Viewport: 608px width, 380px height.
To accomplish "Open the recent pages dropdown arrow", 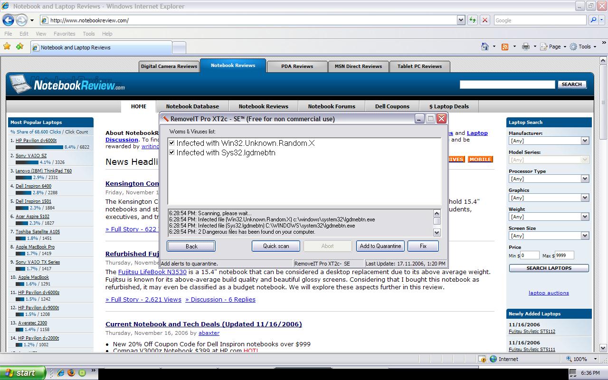I will (32, 20).
